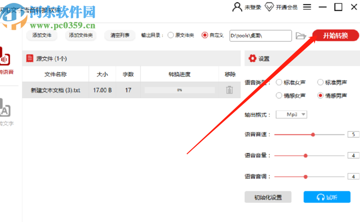Click the 0% conversion progress bar
The height and width of the screenshot is (222, 360).
pos(180,90)
